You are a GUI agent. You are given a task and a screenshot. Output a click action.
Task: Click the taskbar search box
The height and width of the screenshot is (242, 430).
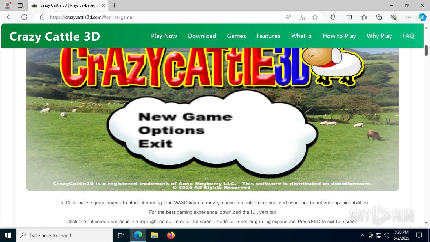click(64, 235)
